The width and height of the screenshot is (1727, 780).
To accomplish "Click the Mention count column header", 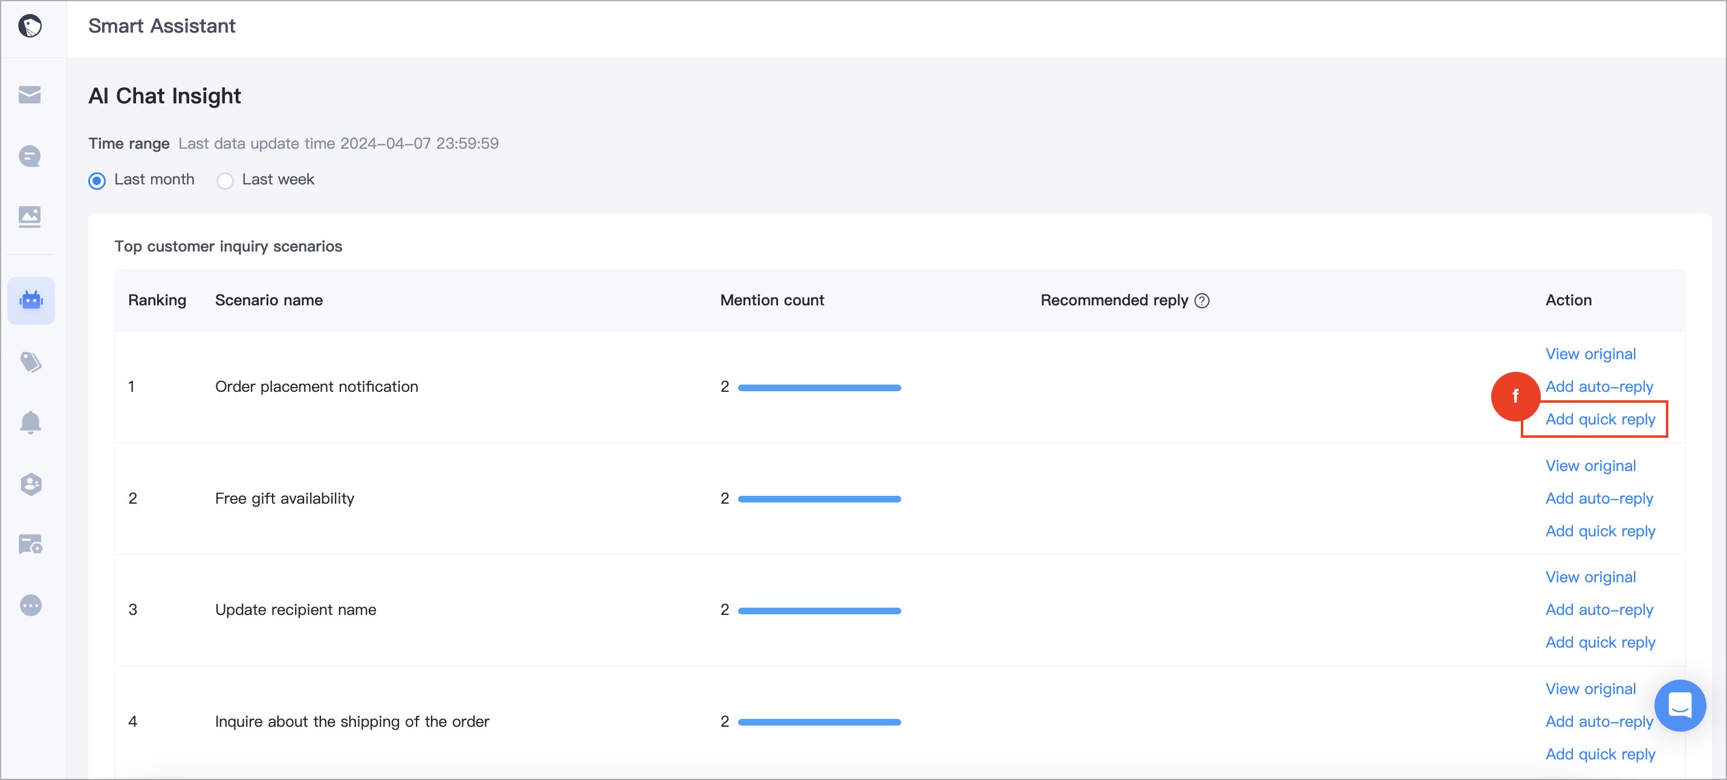I will coord(772,301).
